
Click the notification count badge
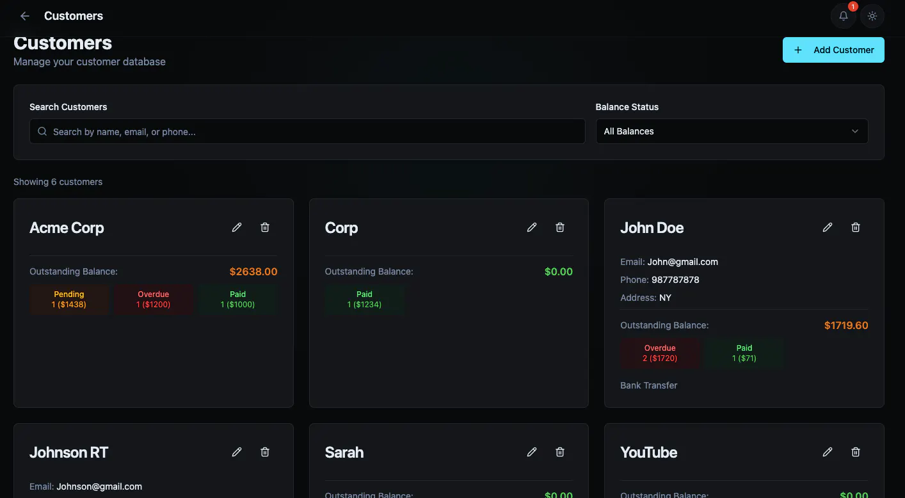(853, 6)
